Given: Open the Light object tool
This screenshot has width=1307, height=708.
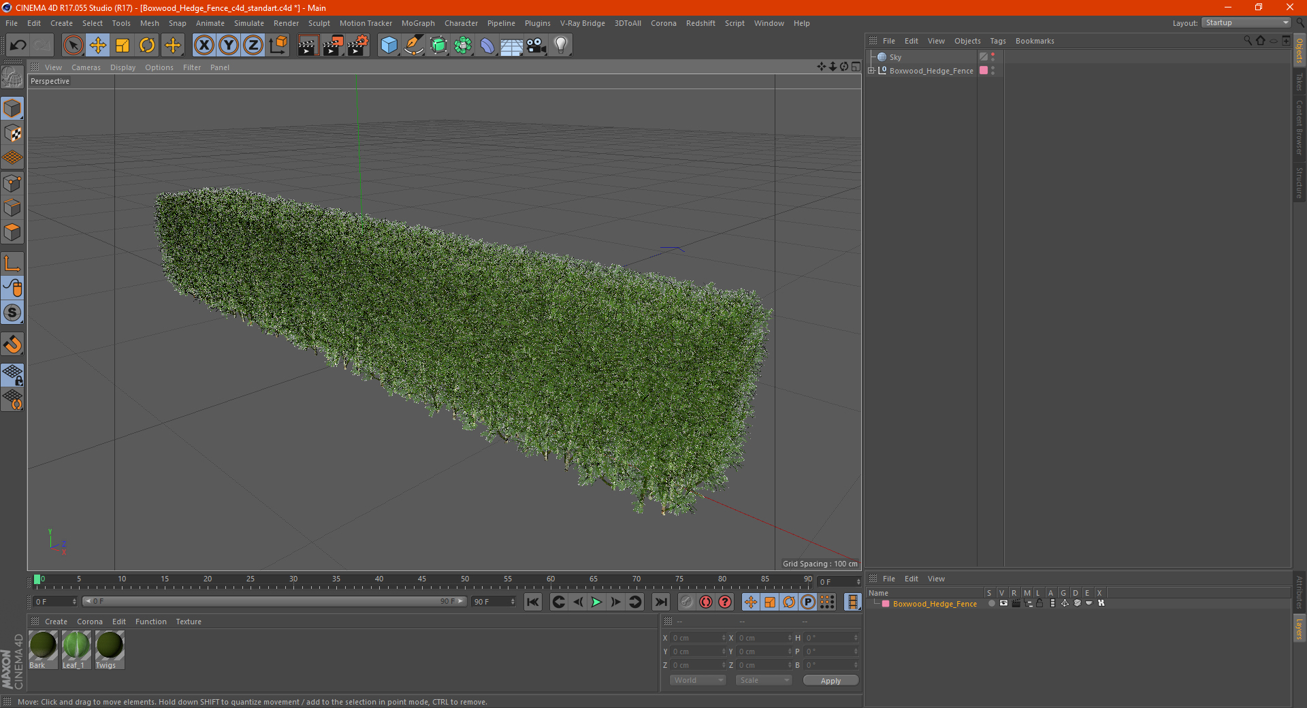Looking at the screenshot, I should click(x=560, y=46).
